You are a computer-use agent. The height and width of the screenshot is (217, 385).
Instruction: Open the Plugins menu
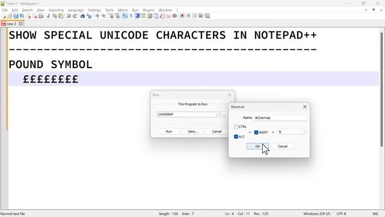149,10
